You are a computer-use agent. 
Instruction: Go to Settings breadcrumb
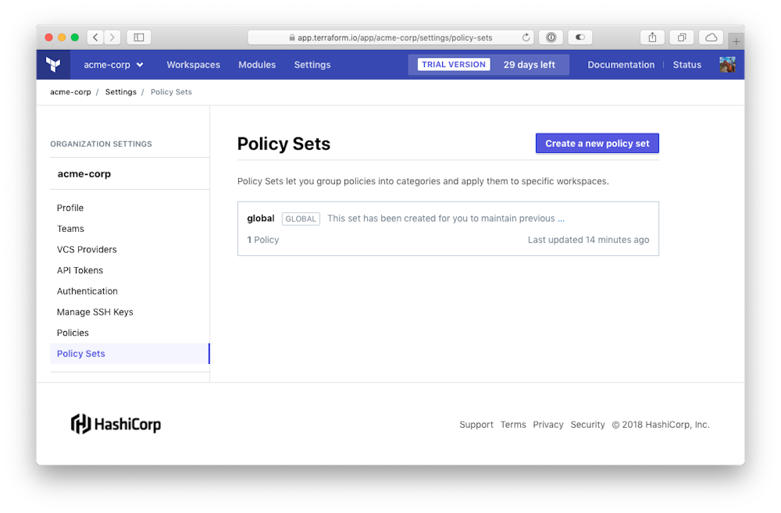tap(120, 92)
